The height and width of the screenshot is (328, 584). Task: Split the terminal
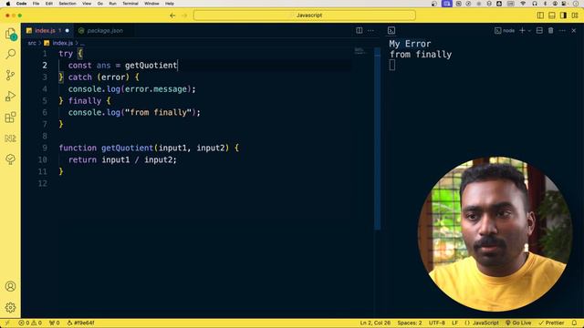pyautogui.click(x=539, y=30)
